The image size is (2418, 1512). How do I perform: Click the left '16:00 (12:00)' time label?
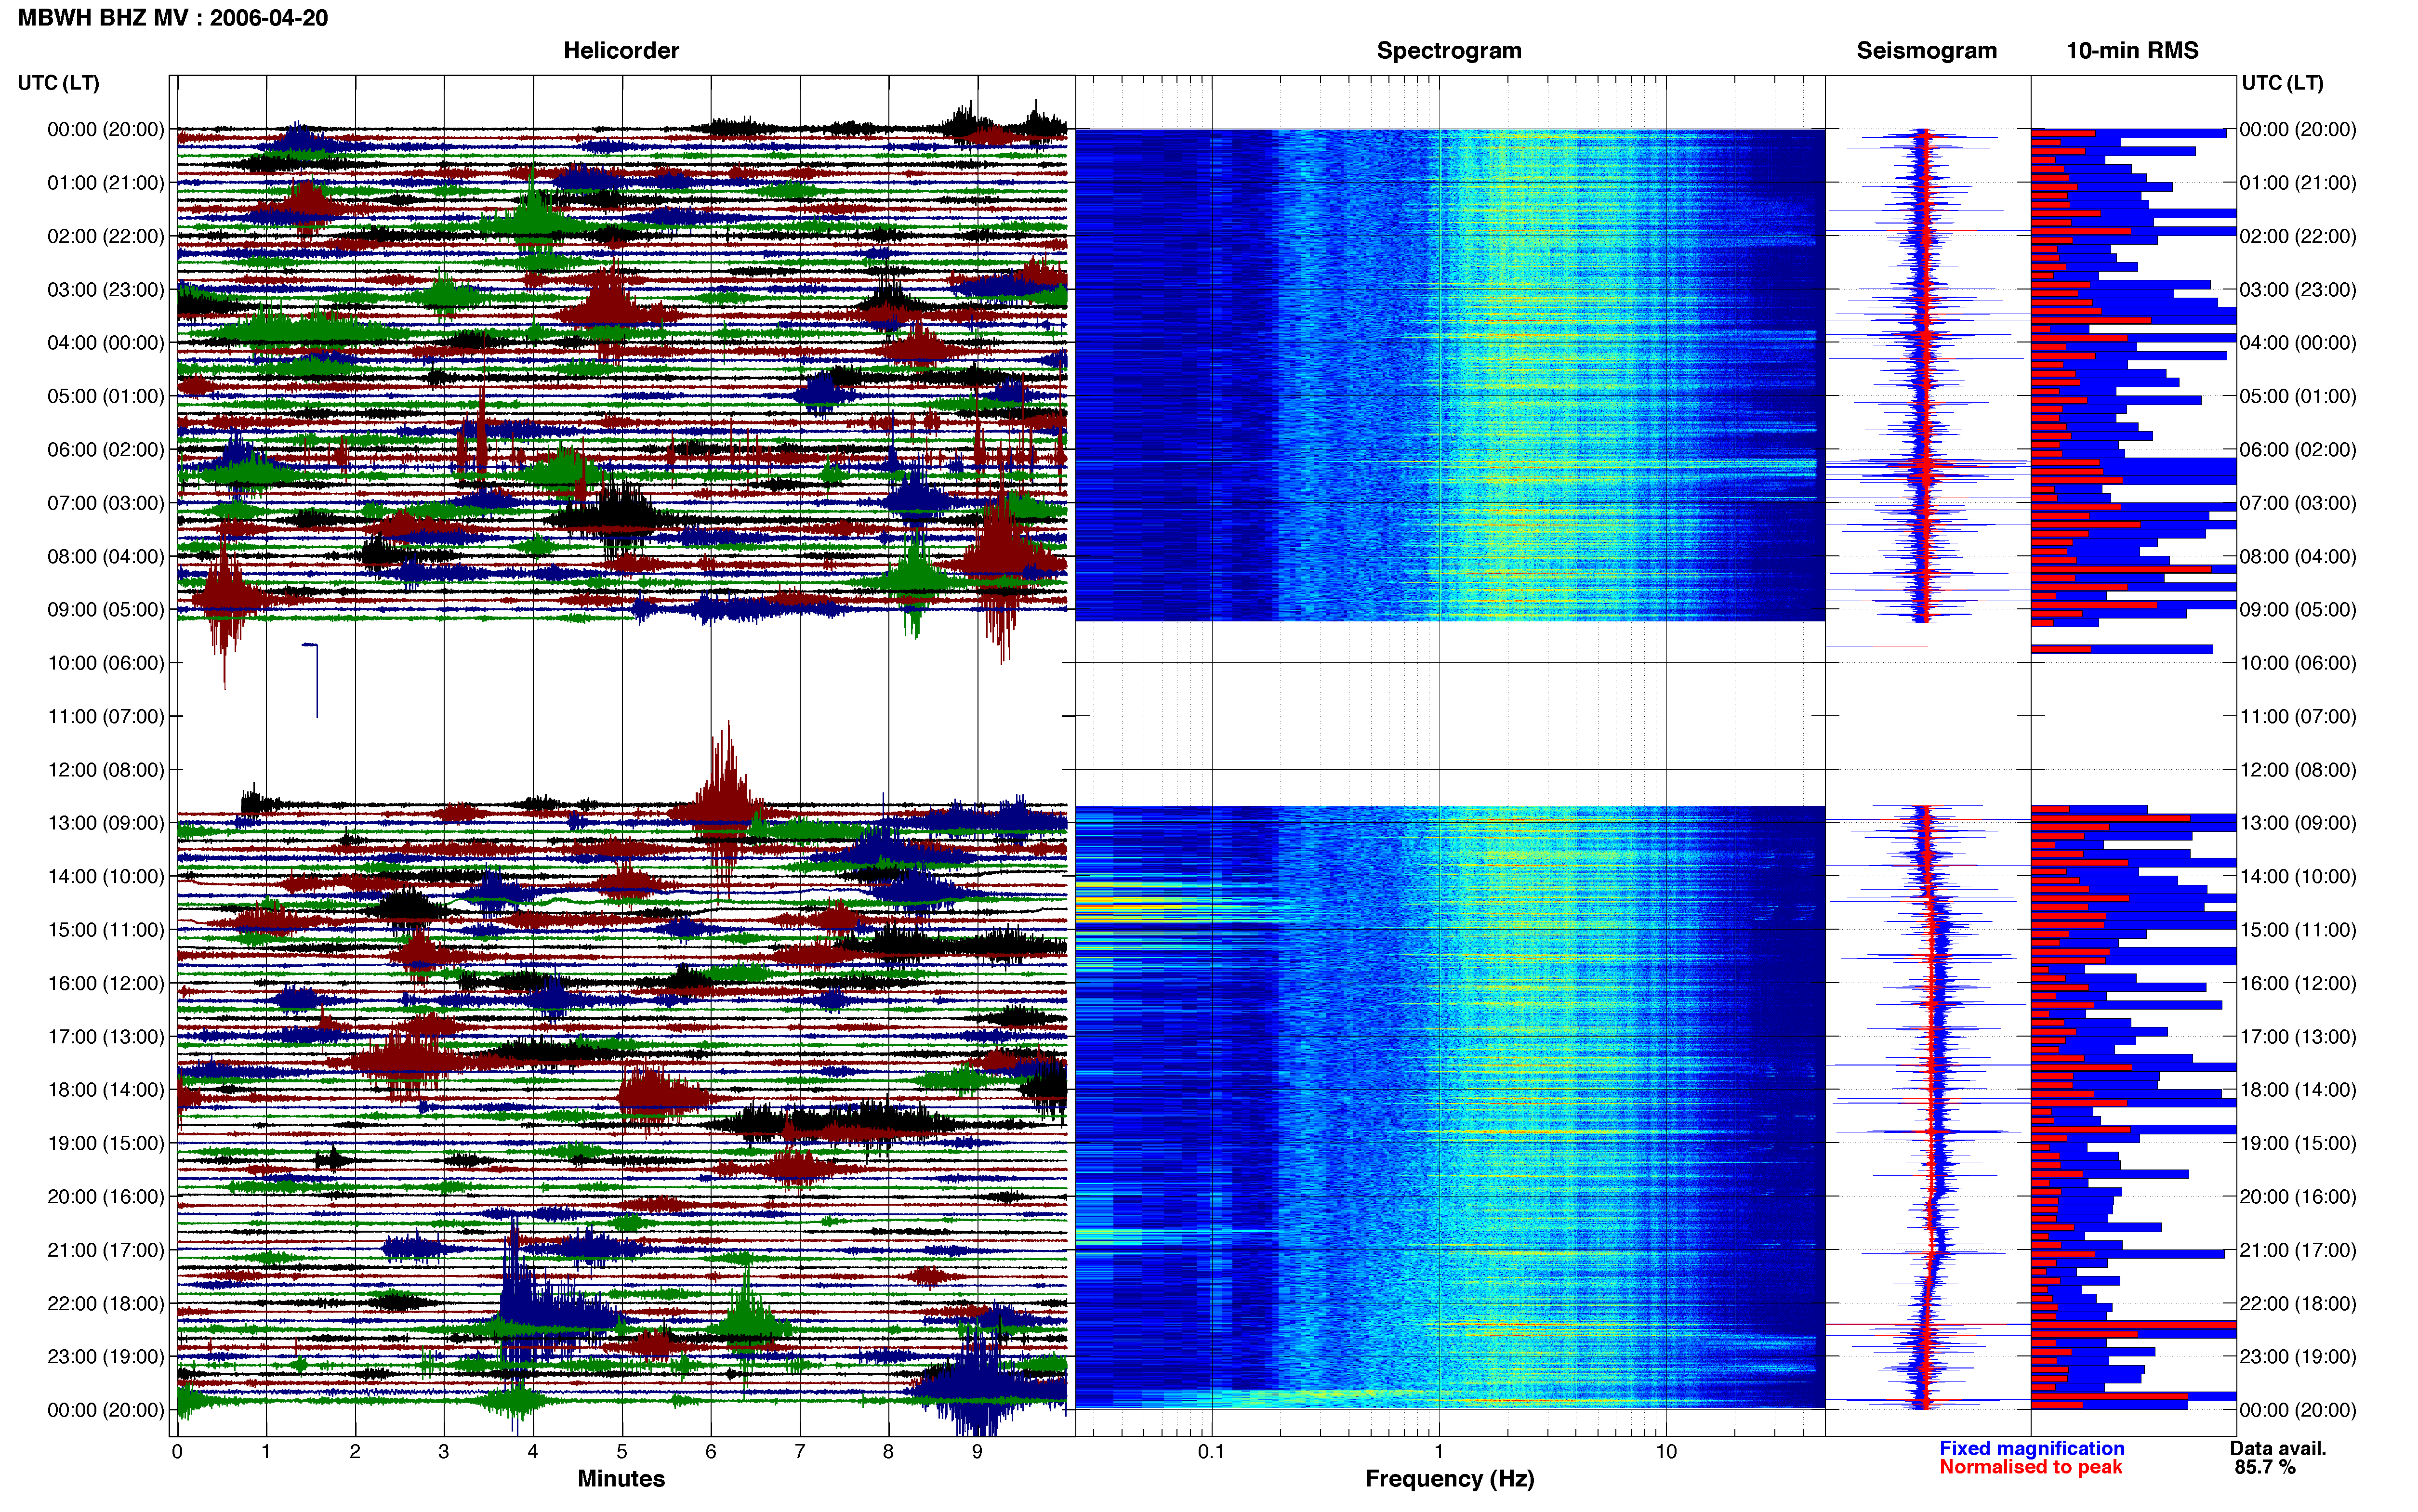pos(106,983)
